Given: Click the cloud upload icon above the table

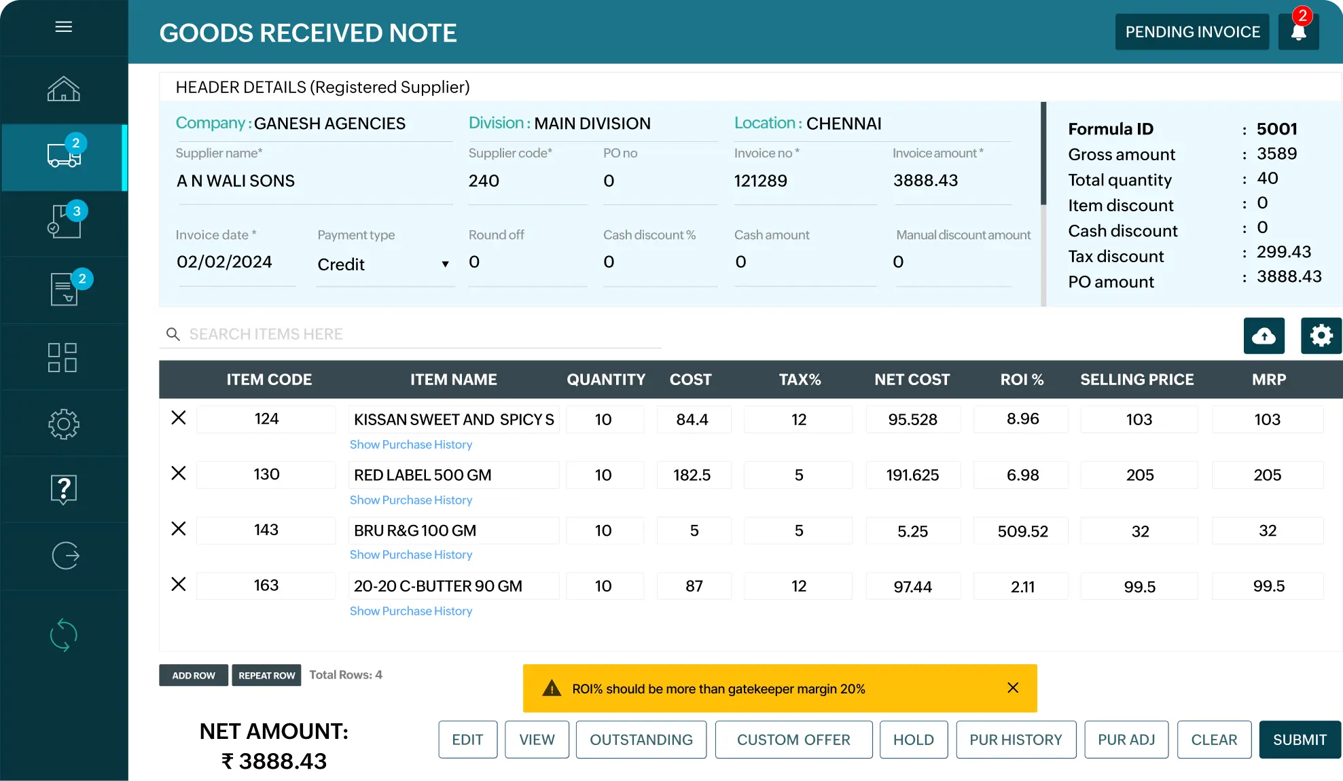Looking at the screenshot, I should pos(1264,335).
